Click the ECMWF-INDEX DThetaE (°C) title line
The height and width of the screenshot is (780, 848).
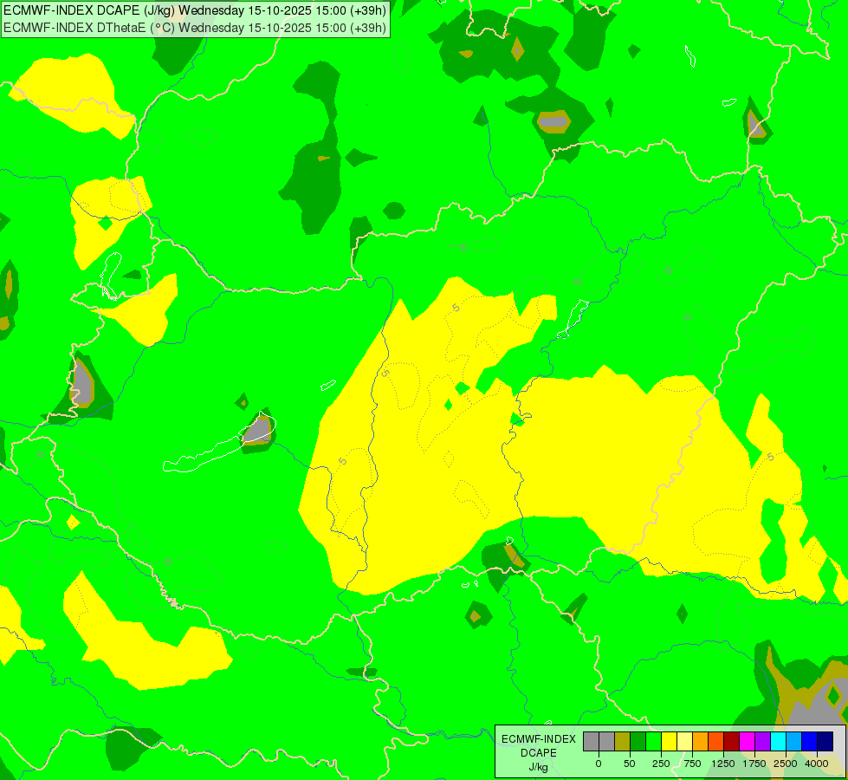[195, 27]
